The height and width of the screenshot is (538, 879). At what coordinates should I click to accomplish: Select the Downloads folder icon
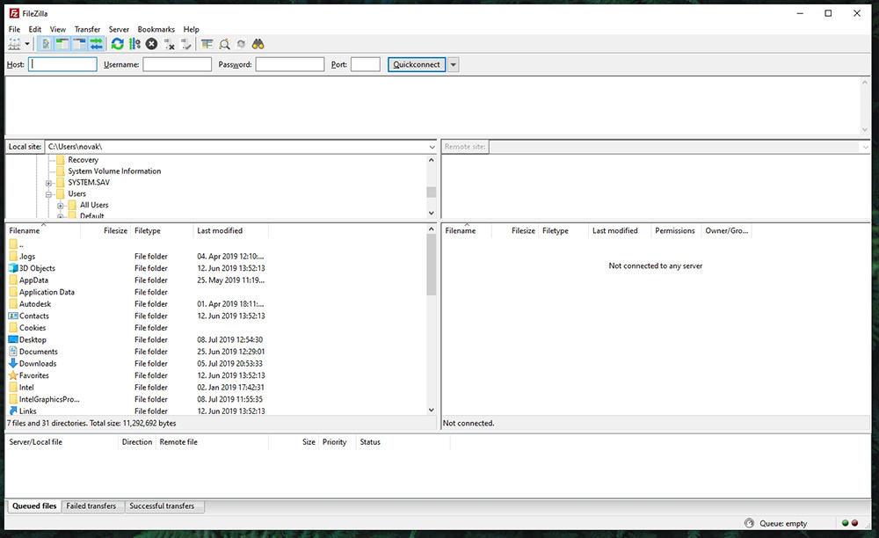click(x=13, y=363)
